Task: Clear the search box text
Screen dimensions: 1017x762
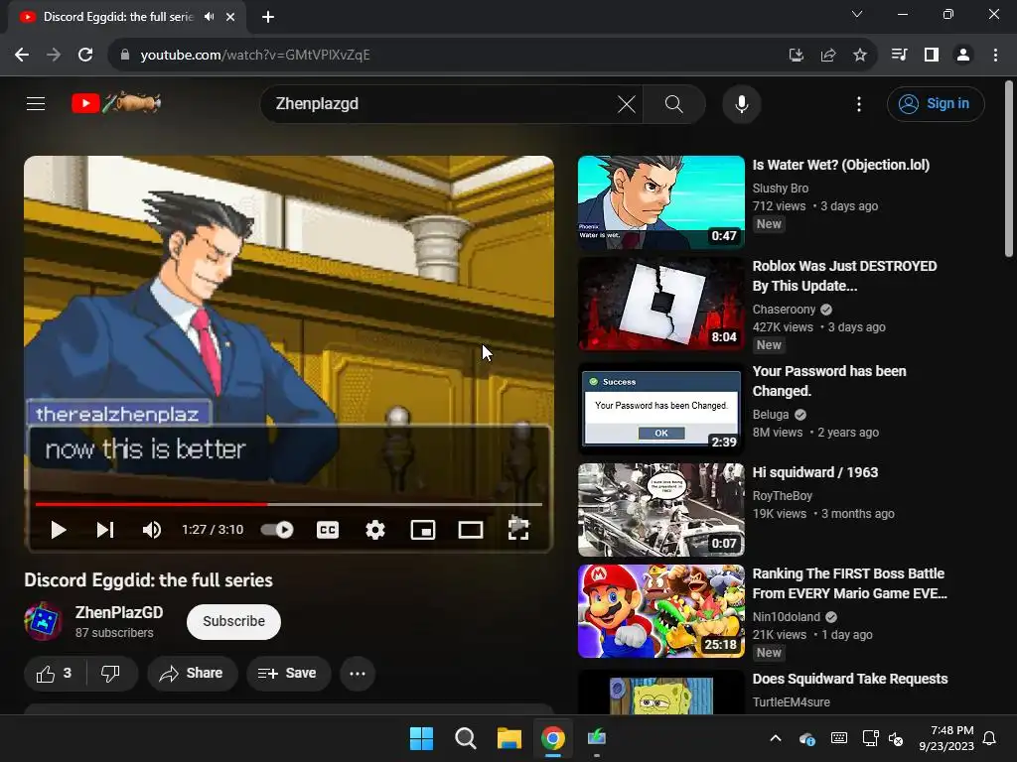Action: tap(626, 103)
